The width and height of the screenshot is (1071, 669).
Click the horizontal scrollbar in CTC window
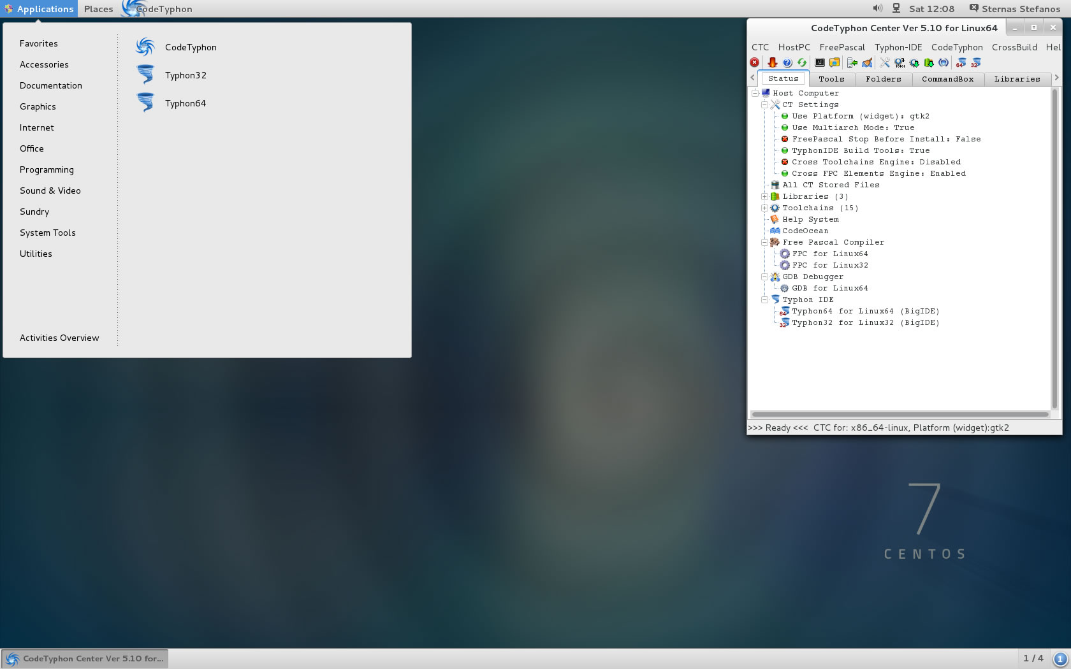(900, 414)
